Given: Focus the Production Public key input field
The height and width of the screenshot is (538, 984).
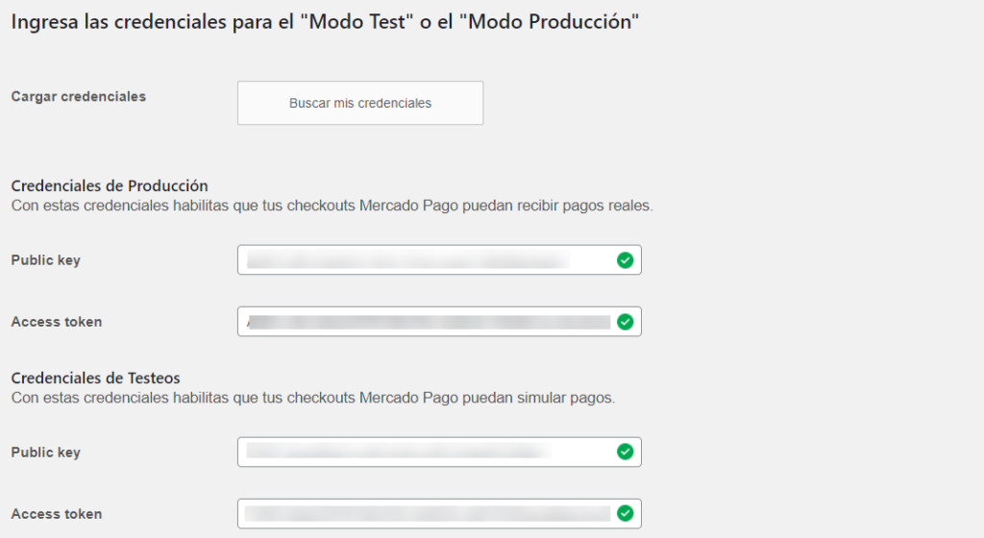Looking at the screenshot, I should [x=423, y=260].
